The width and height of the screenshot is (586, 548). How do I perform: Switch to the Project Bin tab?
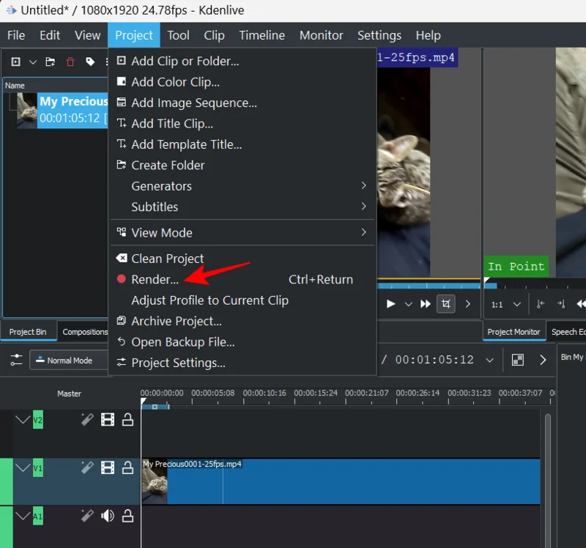coord(28,332)
